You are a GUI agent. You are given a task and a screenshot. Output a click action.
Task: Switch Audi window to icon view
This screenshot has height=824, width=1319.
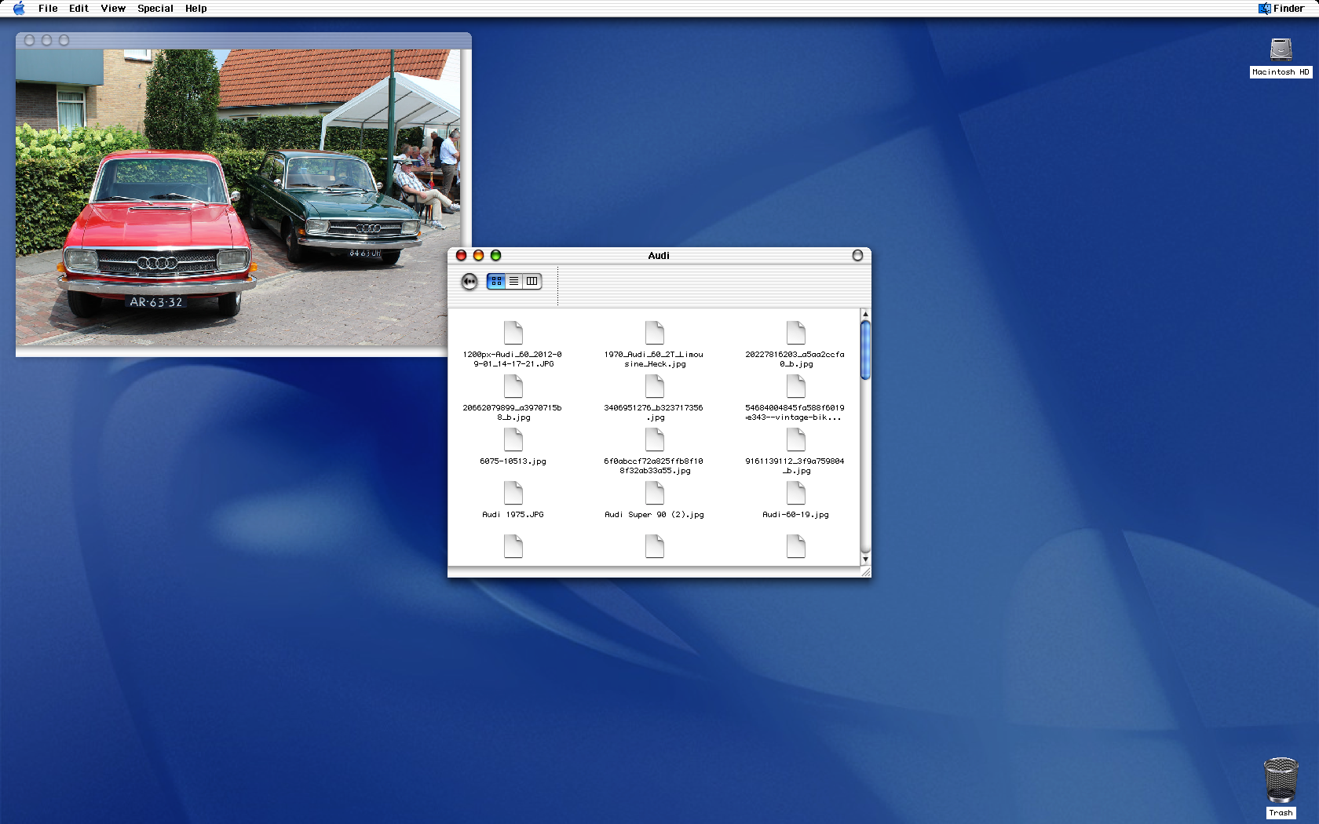coord(496,281)
